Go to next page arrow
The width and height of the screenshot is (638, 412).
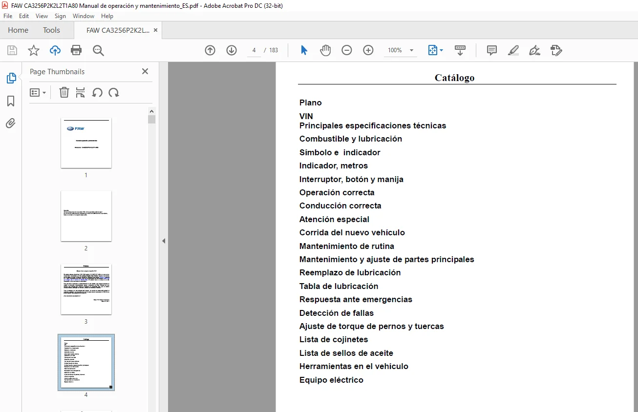232,50
